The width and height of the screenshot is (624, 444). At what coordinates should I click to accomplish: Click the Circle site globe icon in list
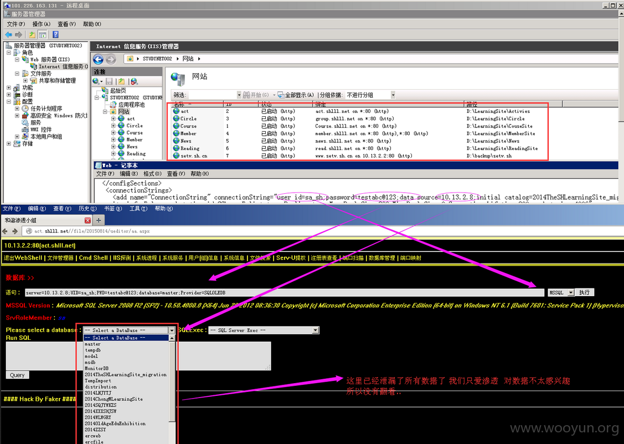[176, 118]
